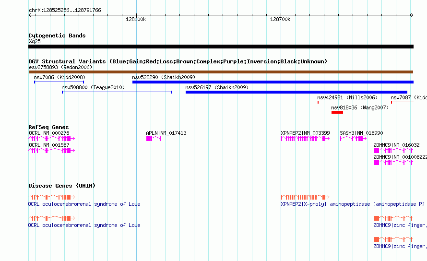Click the 128700k ruler tick label

[x=280, y=19]
